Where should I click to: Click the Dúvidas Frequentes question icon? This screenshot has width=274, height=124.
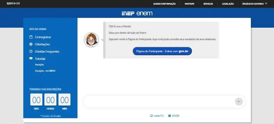31,51
